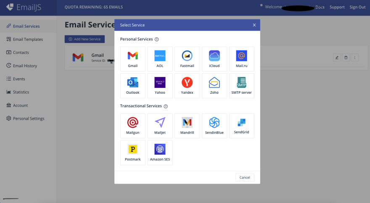
Task: Pick the Yandex service
Action: 187,86
